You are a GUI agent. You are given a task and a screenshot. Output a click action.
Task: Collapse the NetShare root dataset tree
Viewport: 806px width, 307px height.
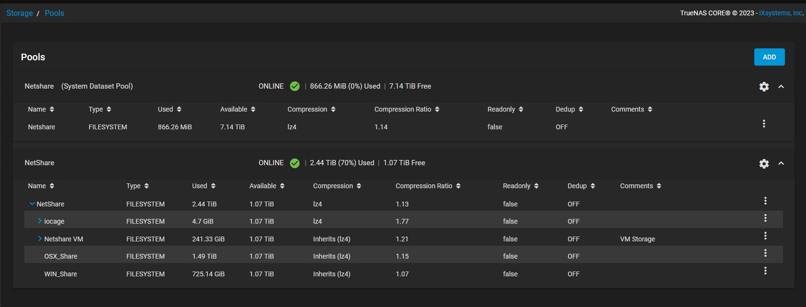32,204
